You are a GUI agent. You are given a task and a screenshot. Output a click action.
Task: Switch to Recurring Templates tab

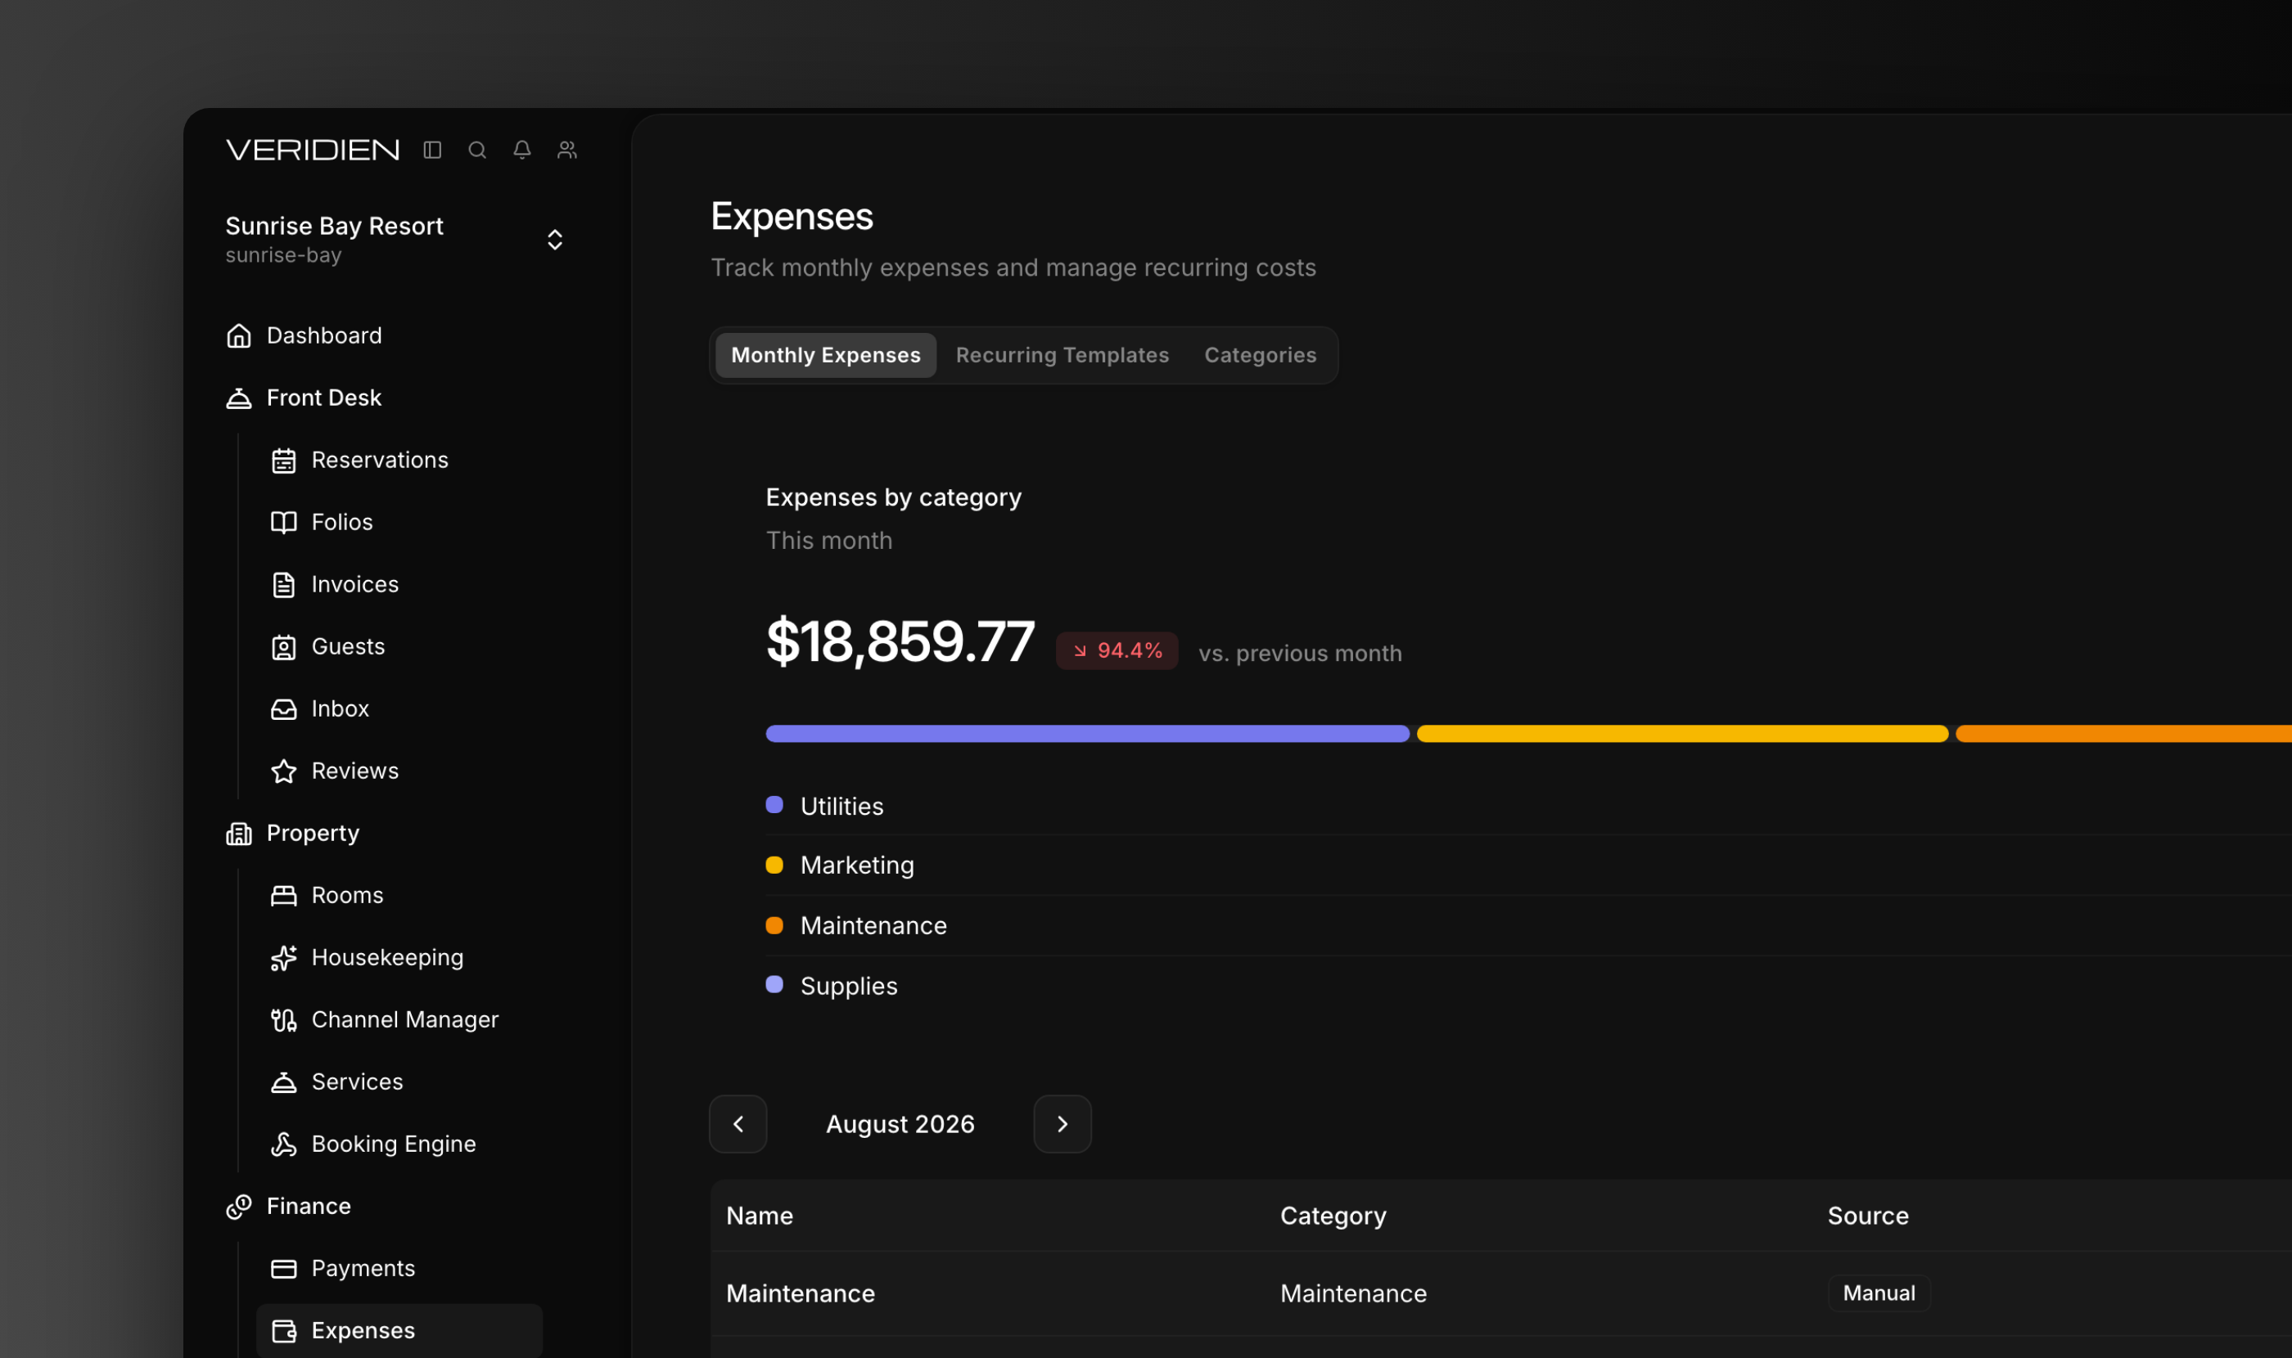click(1063, 355)
